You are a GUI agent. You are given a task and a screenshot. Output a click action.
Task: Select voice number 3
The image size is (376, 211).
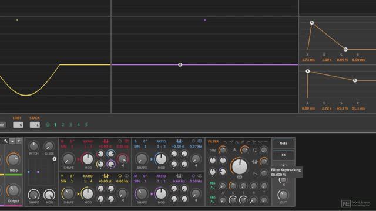click(70, 125)
